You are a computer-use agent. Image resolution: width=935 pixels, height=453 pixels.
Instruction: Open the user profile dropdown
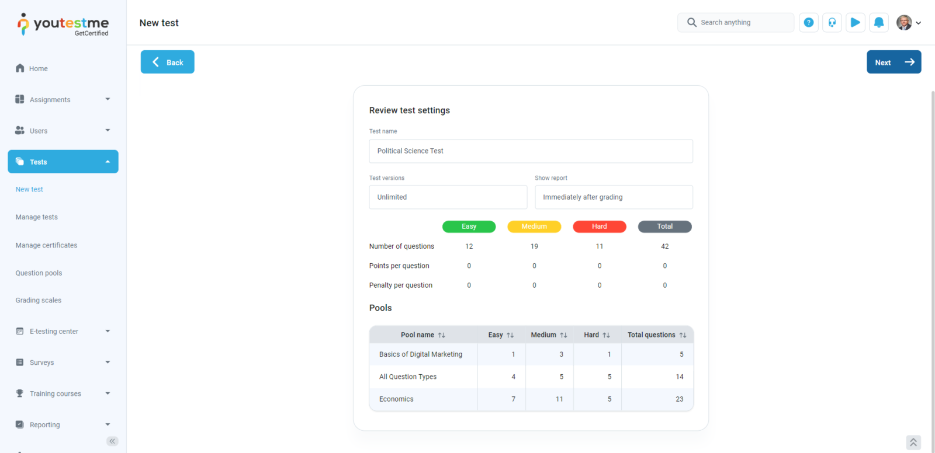click(x=909, y=23)
